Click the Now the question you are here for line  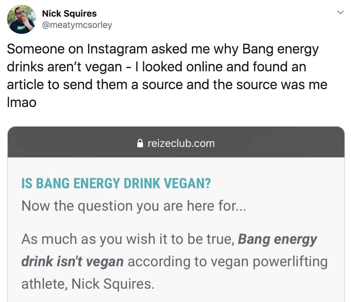point(134,206)
